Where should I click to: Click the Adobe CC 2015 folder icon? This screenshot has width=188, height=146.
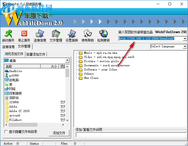[x=7, y=111]
